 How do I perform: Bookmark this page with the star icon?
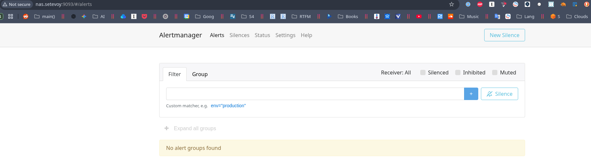[452, 4]
